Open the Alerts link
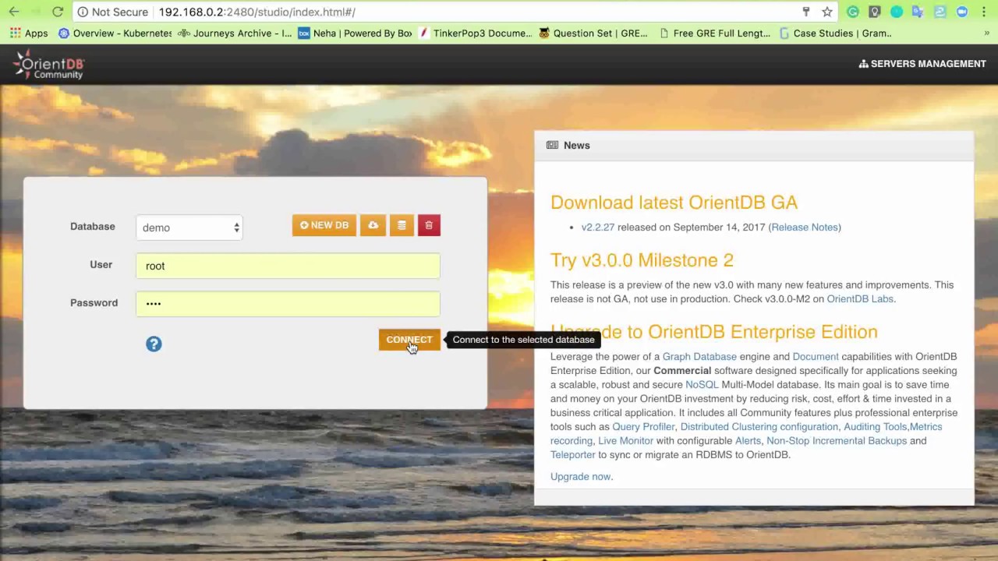Screen dimensions: 998x561 (x=748, y=441)
